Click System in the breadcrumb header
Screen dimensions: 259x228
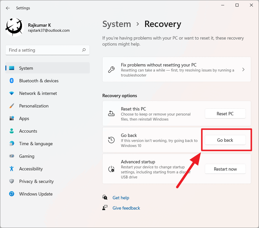point(116,24)
